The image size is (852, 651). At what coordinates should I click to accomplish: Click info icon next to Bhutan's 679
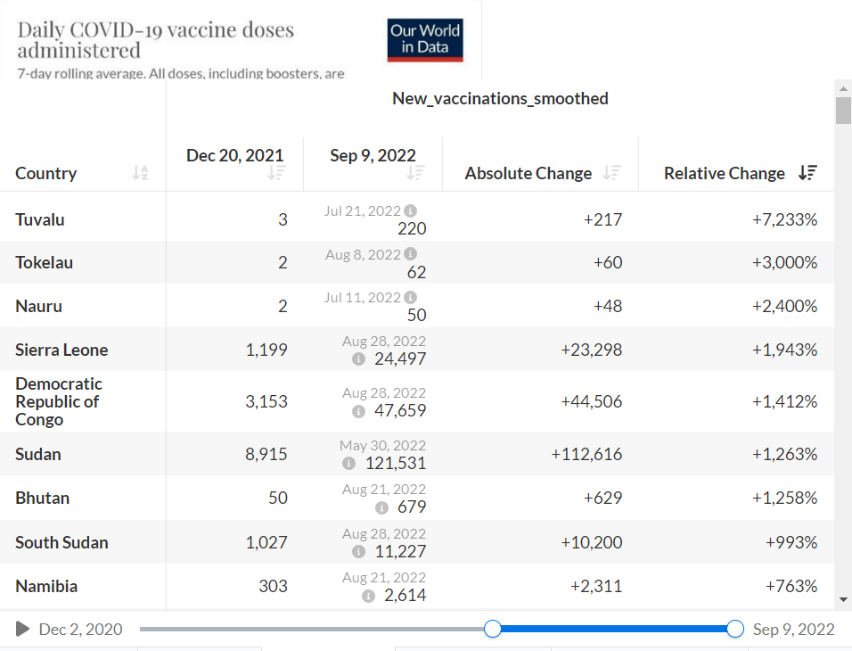(x=382, y=507)
